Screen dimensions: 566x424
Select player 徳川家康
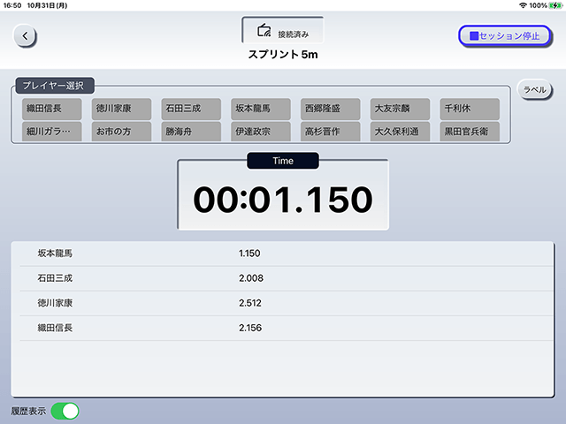tap(121, 109)
